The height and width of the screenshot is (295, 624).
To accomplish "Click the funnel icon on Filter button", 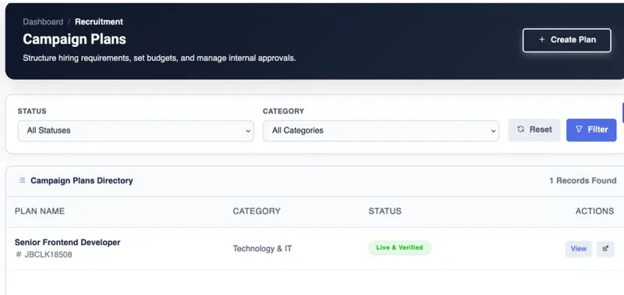I will point(579,130).
